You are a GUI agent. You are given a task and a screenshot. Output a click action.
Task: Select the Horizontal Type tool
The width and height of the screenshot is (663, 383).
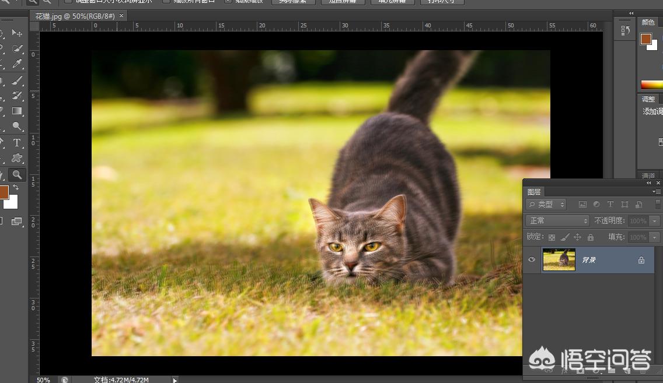tap(17, 142)
